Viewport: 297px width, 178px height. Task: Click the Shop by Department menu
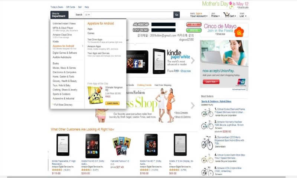coord(59,15)
